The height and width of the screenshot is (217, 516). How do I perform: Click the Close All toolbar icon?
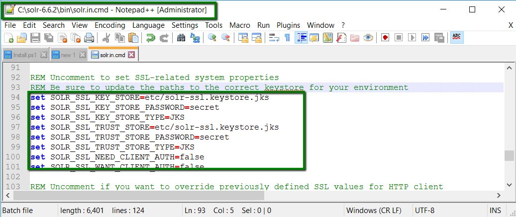76,38
